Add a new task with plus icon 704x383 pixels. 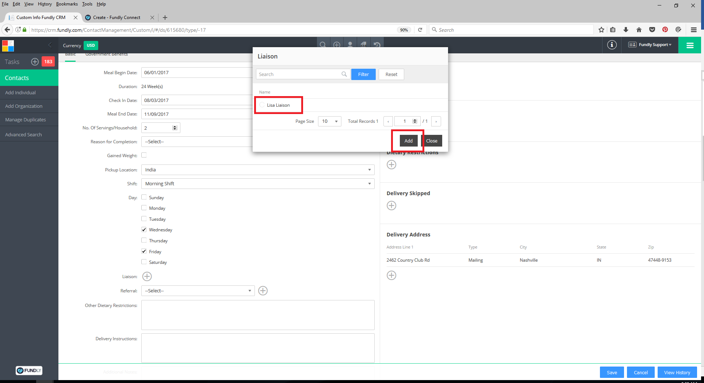point(35,62)
